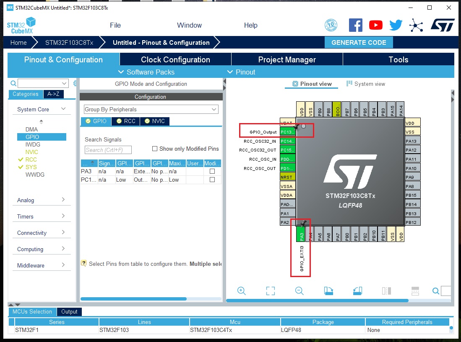Click the Twitter bird icon
The width and height of the screenshot is (461, 342).
(396, 26)
